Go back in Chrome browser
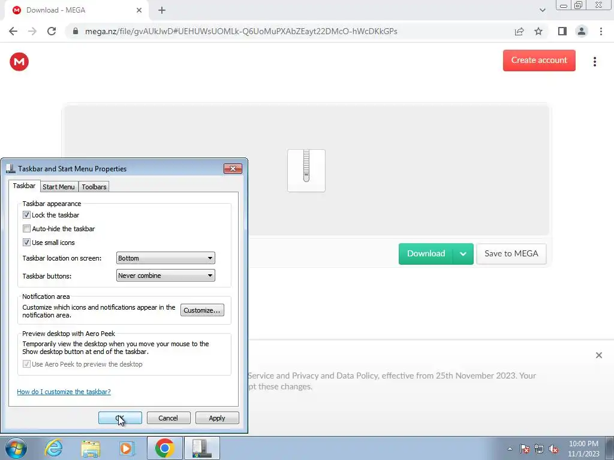The image size is (614, 460). point(13,31)
